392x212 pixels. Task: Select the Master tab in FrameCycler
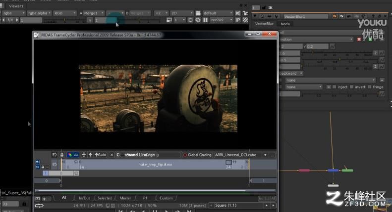pyautogui.click(x=125, y=198)
